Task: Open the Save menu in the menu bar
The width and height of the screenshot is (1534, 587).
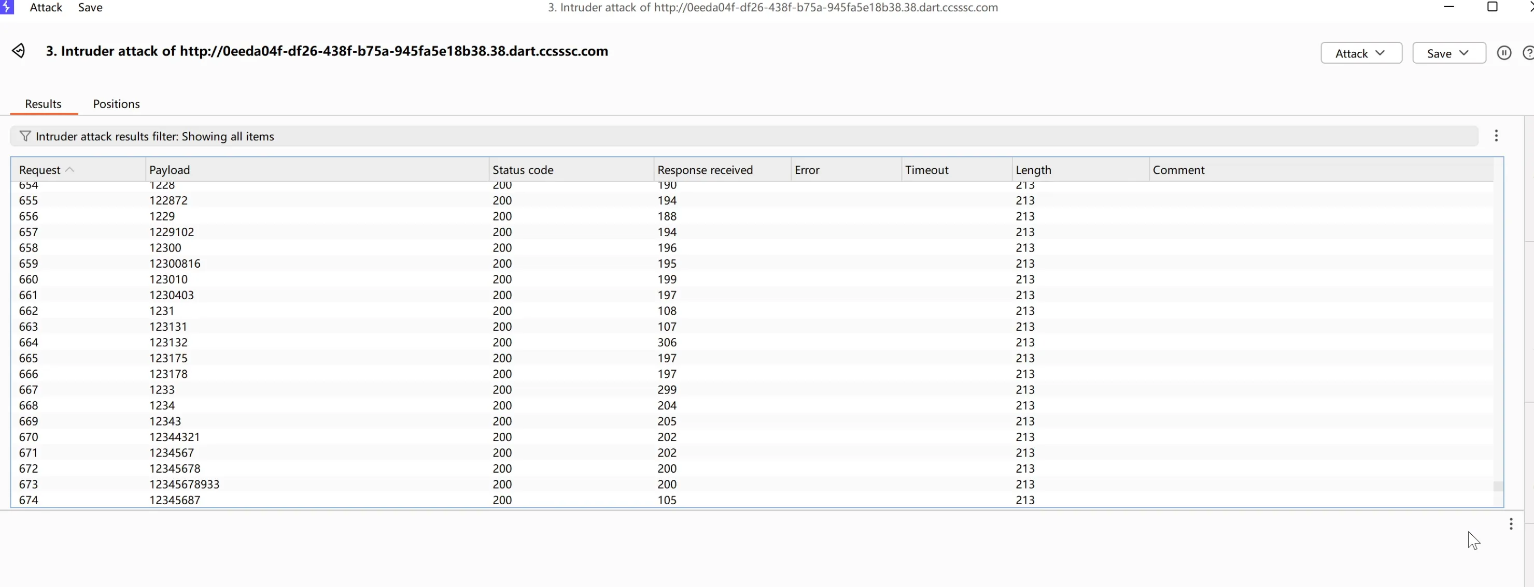Action: tap(90, 8)
